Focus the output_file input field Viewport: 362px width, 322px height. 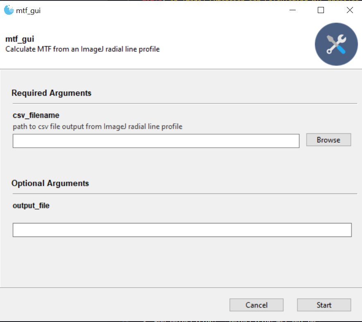[x=182, y=230]
